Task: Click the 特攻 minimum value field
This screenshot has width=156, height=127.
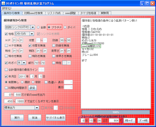Action: pyautogui.click(x=14, y=51)
